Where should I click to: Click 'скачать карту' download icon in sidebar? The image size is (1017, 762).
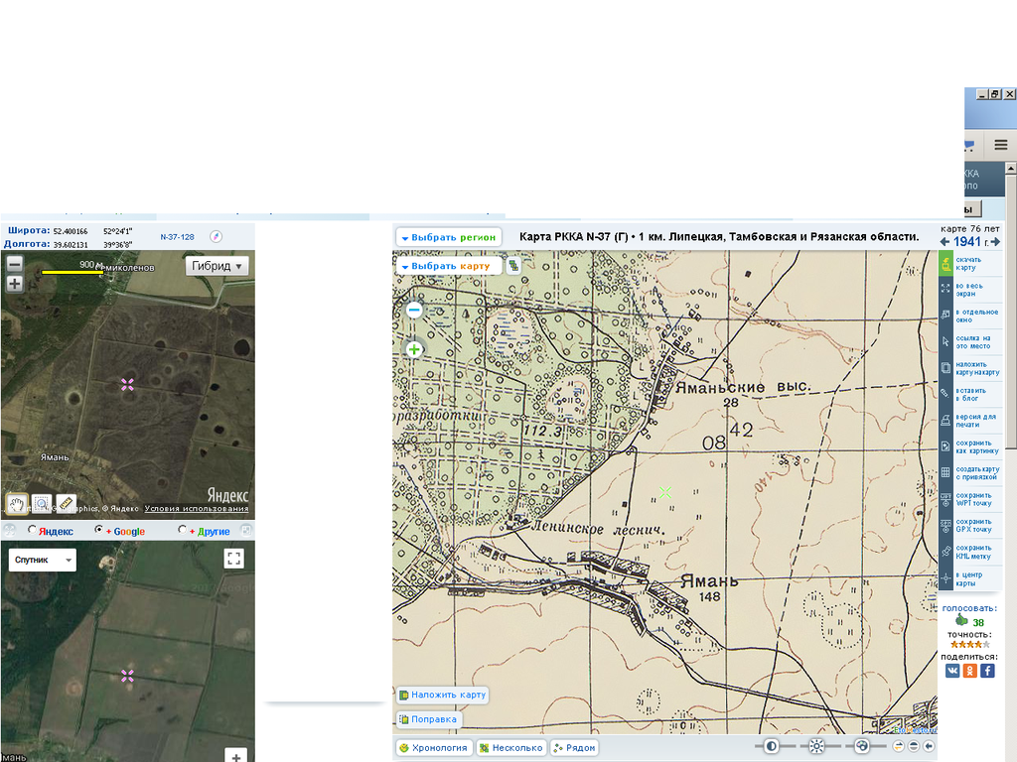[946, 263]
